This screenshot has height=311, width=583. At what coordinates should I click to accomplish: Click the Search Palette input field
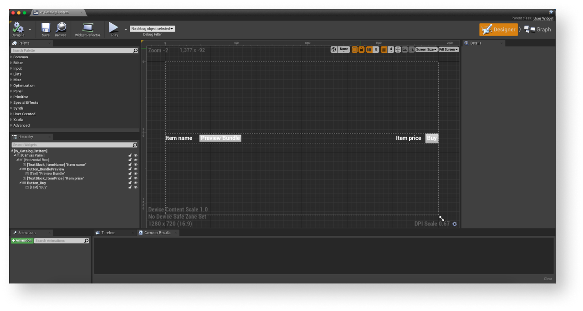[72, 51]
